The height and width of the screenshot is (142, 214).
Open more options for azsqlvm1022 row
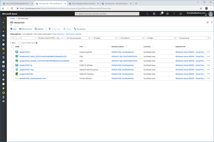pos(208,52)
